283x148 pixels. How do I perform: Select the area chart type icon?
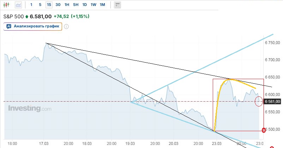[18, 5]
